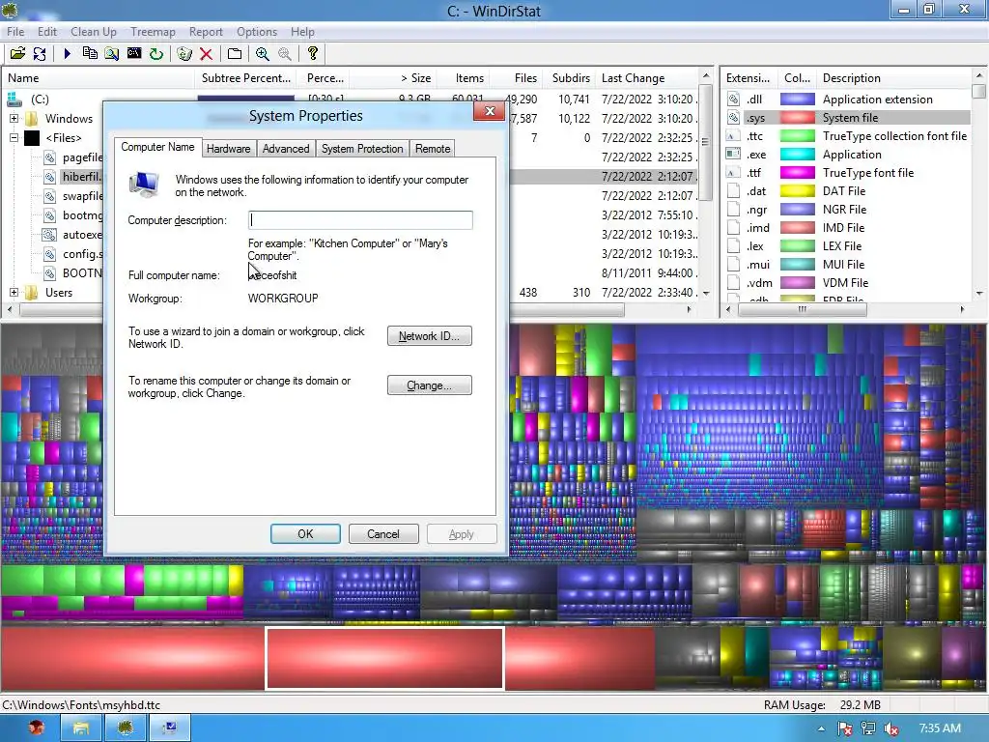Open File Explorer from the taskbar
The width and height of the screenshot is (989, 742).
pyautogui.click(x=81, y=728)
